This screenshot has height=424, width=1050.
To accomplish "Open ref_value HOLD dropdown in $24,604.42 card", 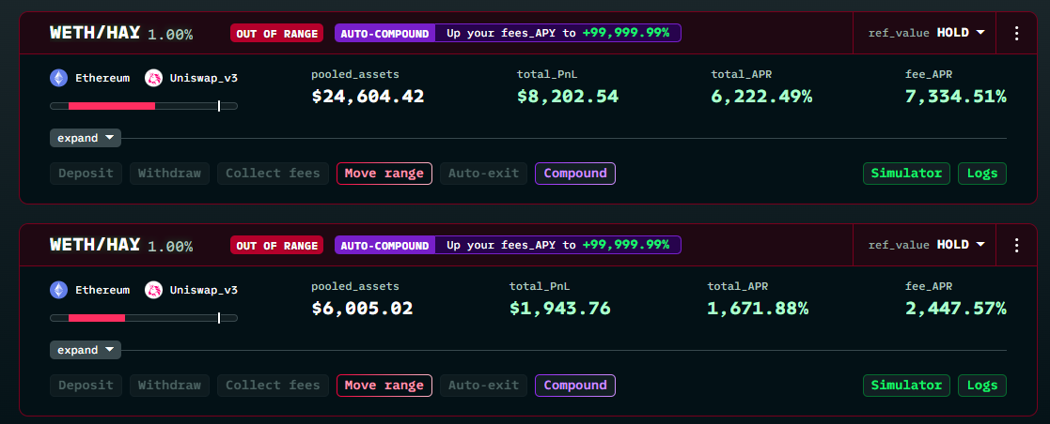I will click(x=926, y=33).
